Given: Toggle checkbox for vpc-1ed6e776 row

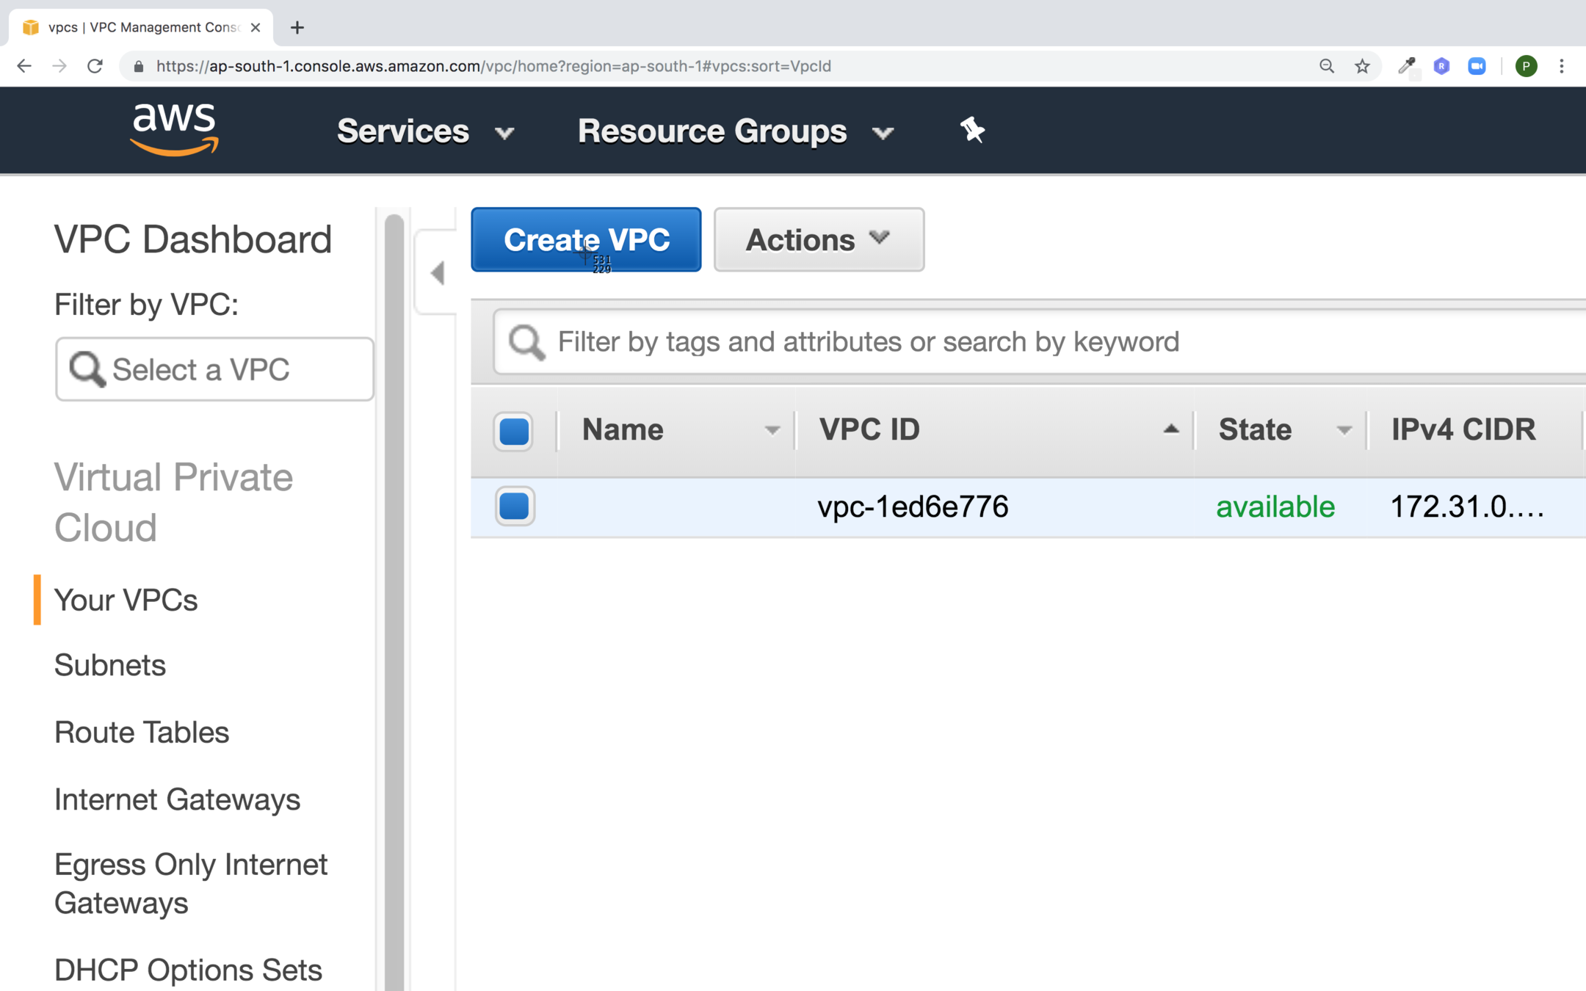Looking at the screenshot, I should coord(514,506).
